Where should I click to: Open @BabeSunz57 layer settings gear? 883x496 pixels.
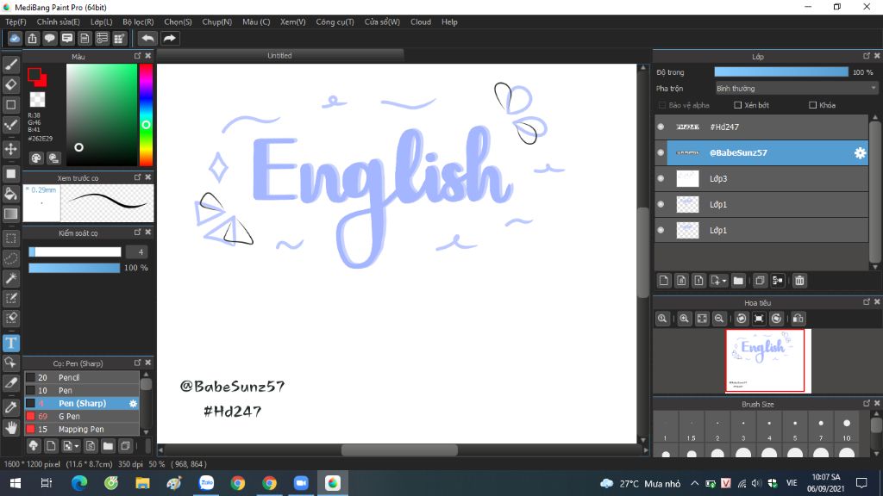pyautogui.click(x=860, y=153)
